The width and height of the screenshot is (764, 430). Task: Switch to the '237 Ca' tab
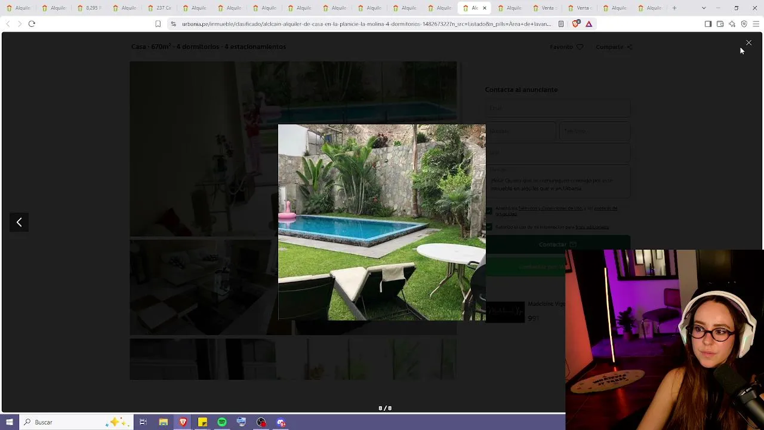pyautogui.click(x=159, y=8)
